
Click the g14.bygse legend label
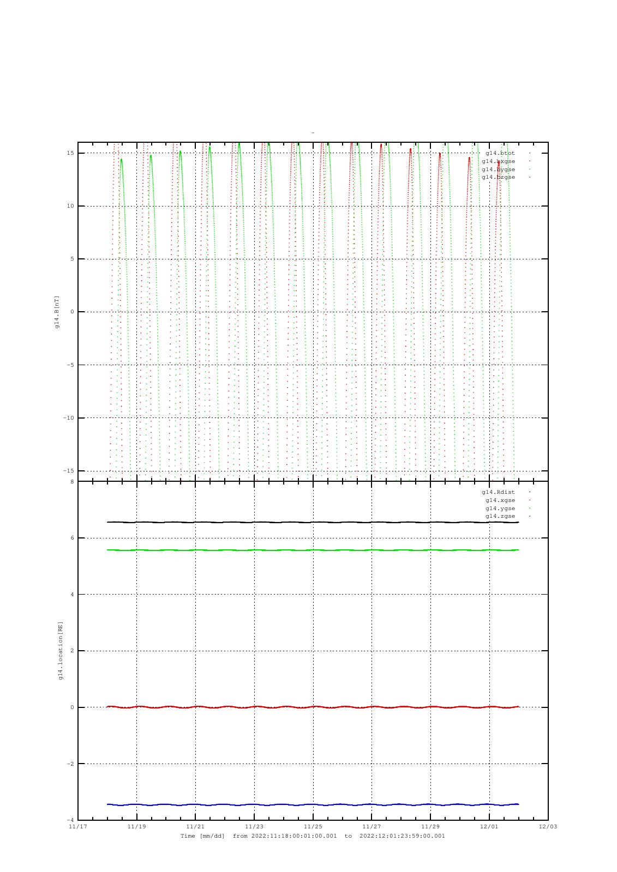[498, 169]
